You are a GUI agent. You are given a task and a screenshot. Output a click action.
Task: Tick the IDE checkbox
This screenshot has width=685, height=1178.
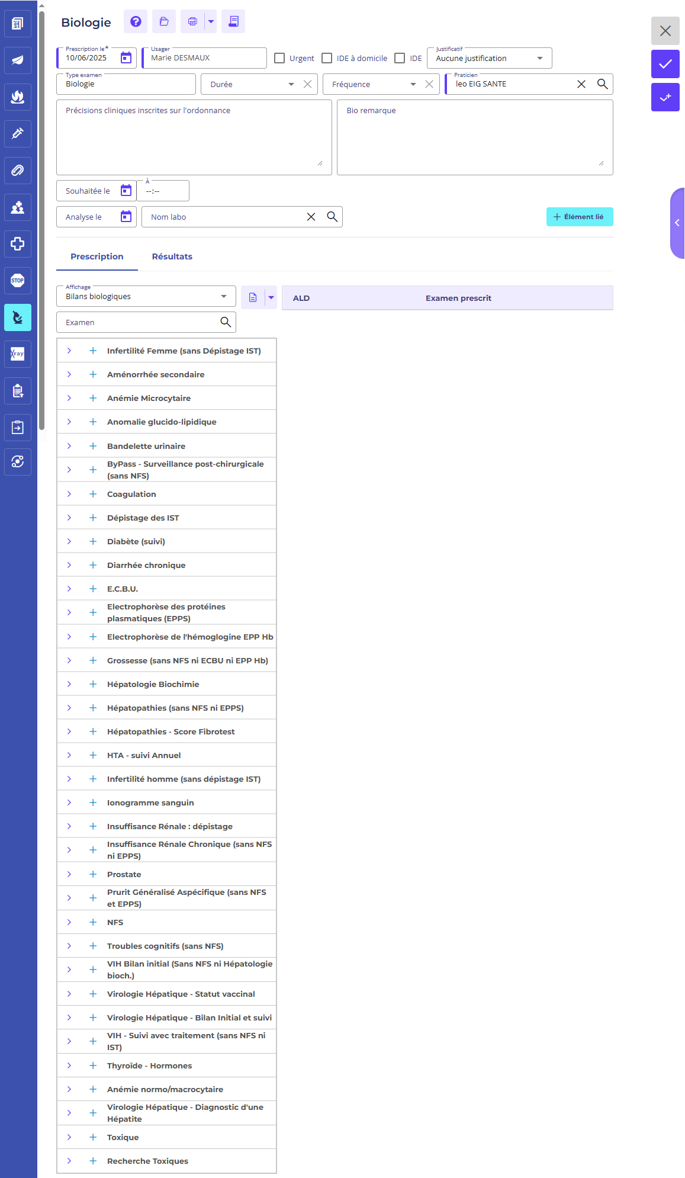click(x=400, y=58)
